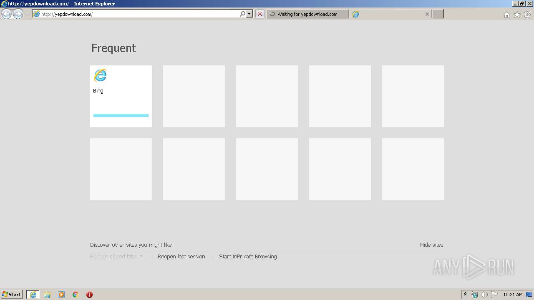Viewport: 534px width, 300px height.
Task: Click the 'Discover other sites you might like' link
Action: coord(131,245)
